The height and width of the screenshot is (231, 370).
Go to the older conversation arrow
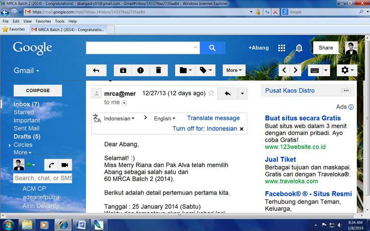tap(296, 70)
